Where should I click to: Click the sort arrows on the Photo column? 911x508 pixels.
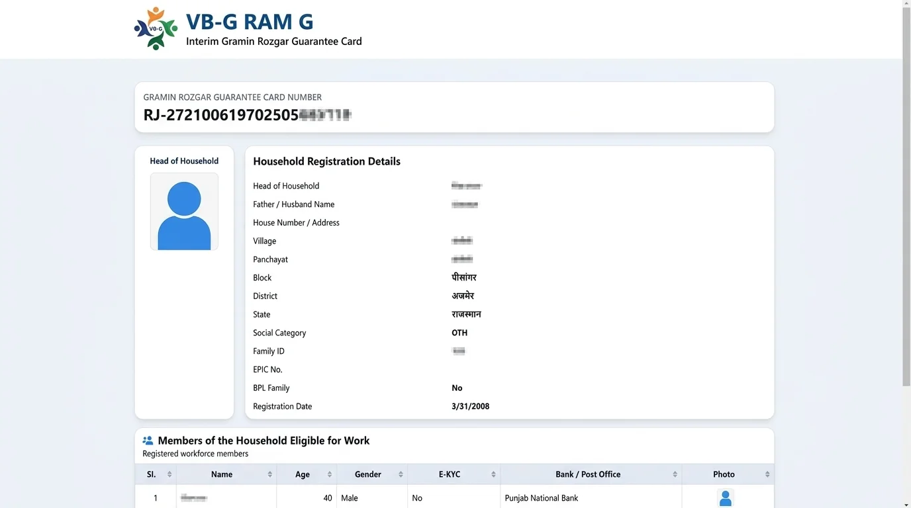coord(767,474)
